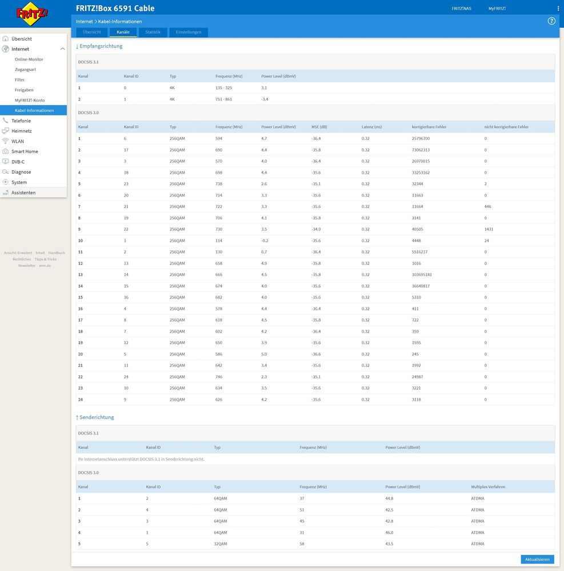Click the Aktualisieren button
Screen dimensions: 564x571
tap(537, 560)
